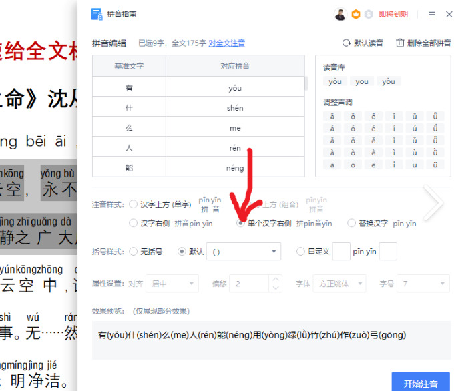
Task: Click the 对应拼音 column header
Action: [235, 66]
